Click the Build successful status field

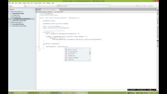point(83,6)
